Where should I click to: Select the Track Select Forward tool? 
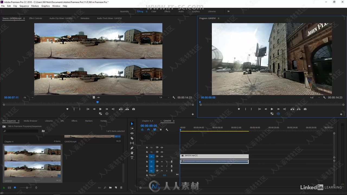point(132,129)
